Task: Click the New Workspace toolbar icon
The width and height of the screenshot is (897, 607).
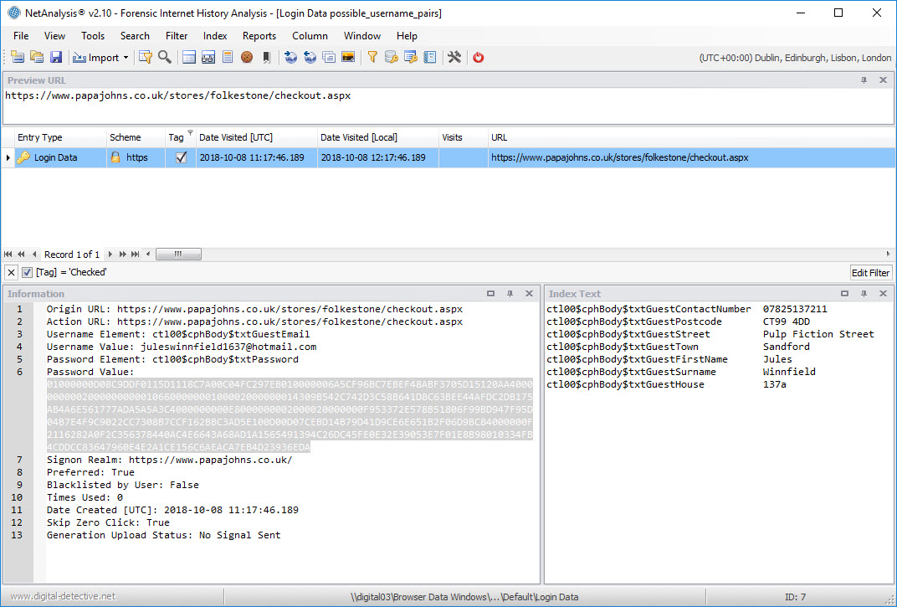Action: (18, 57)
